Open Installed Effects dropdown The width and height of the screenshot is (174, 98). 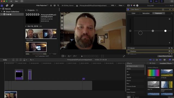[x=166, y=63]
